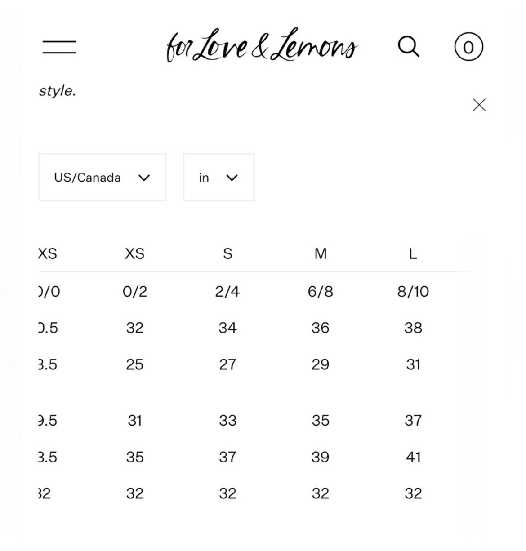This screenshot has height=551, width=526.
Task: Click the chevron beside US/Canada
Action: [144, 178]
